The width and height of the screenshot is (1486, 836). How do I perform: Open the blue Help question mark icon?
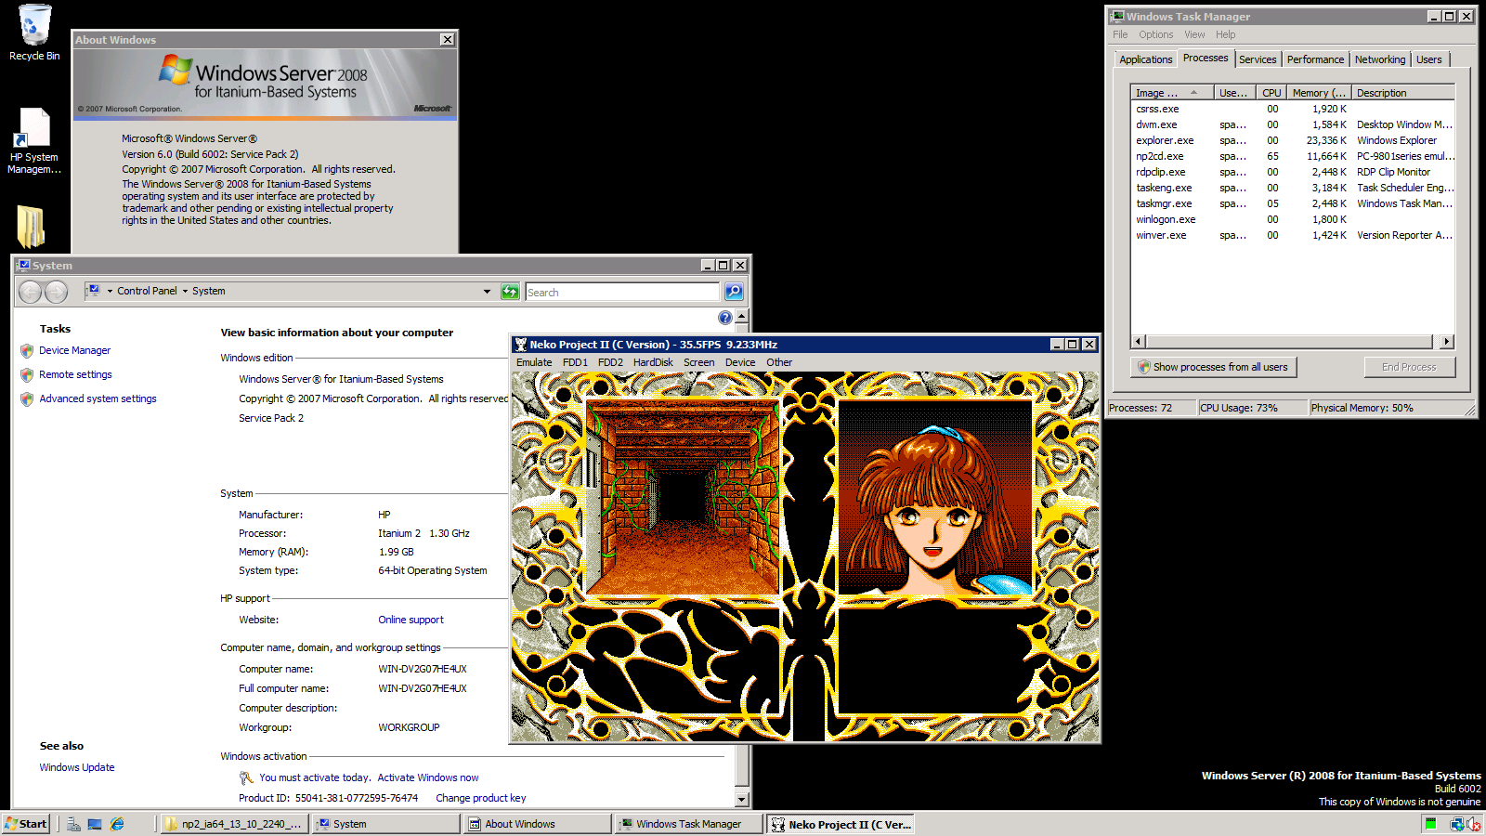725,318
